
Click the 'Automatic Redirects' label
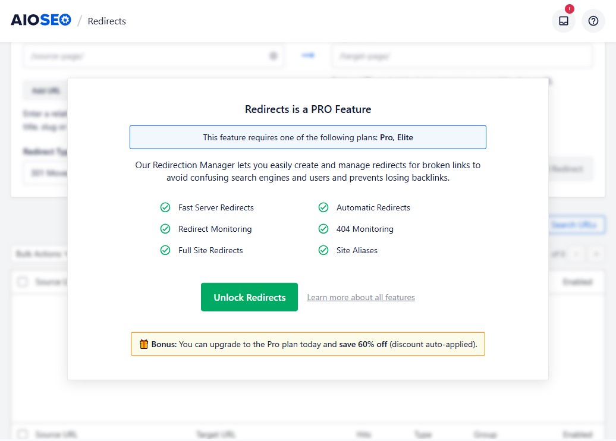[373, 207]
